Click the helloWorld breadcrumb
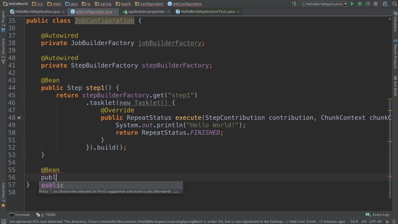This screenshot has height=224, width=398. (x=16, y=4)
